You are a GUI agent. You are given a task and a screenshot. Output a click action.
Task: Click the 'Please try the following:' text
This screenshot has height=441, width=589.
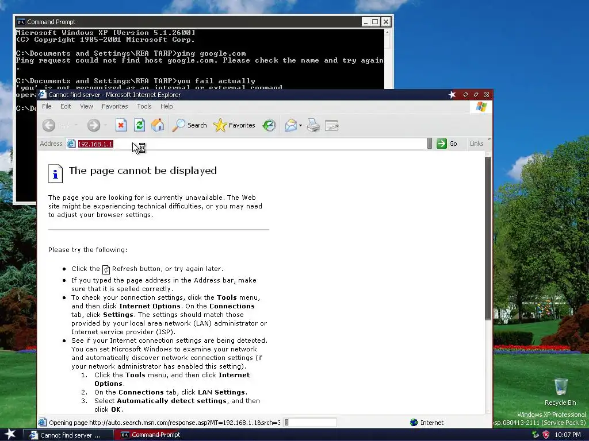(87, 250)
